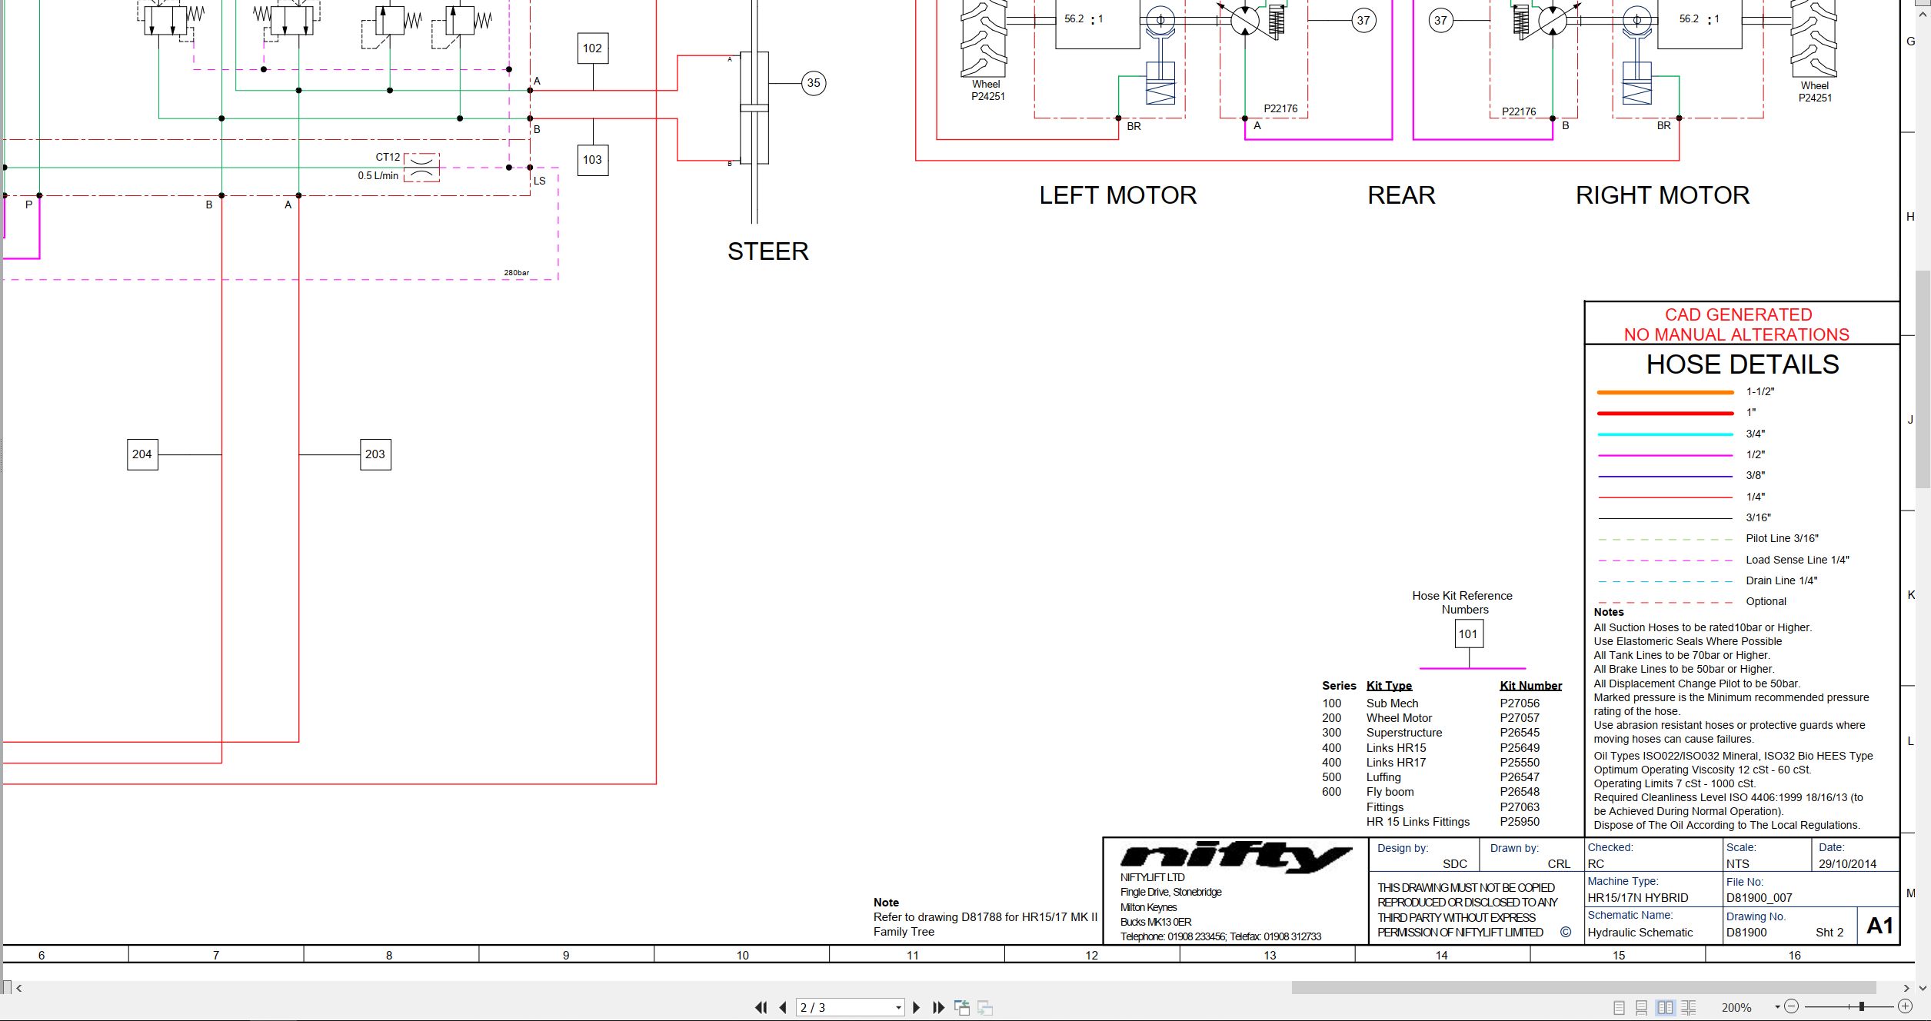Open the page number dropdown
1931x1021 pixels.
pos(898,1007)
